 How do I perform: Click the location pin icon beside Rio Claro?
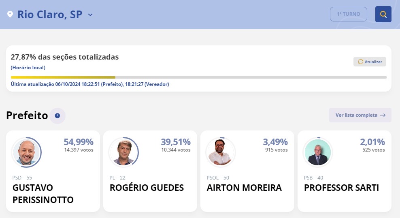[x=10, y=14]
